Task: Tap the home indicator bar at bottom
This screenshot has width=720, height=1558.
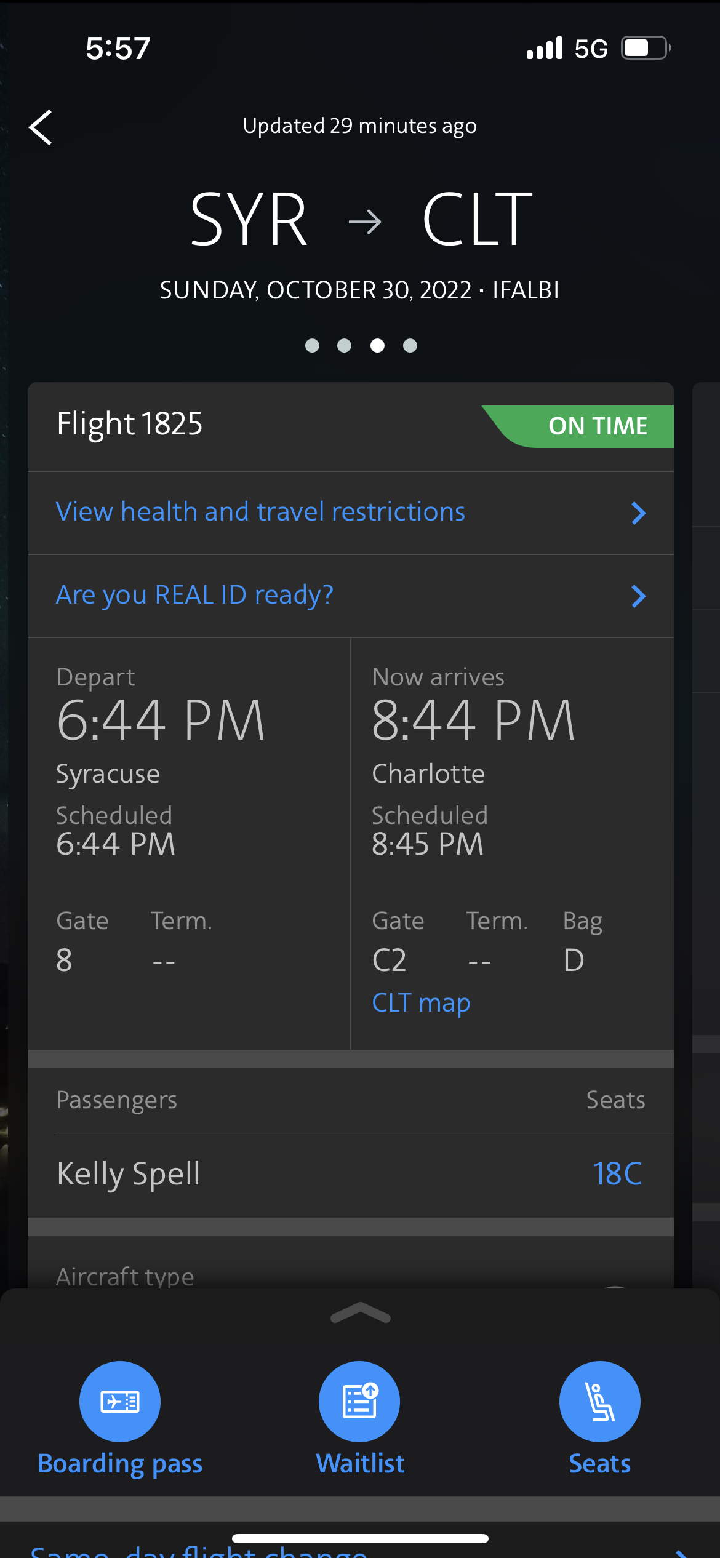Action: click(360, 1538)
